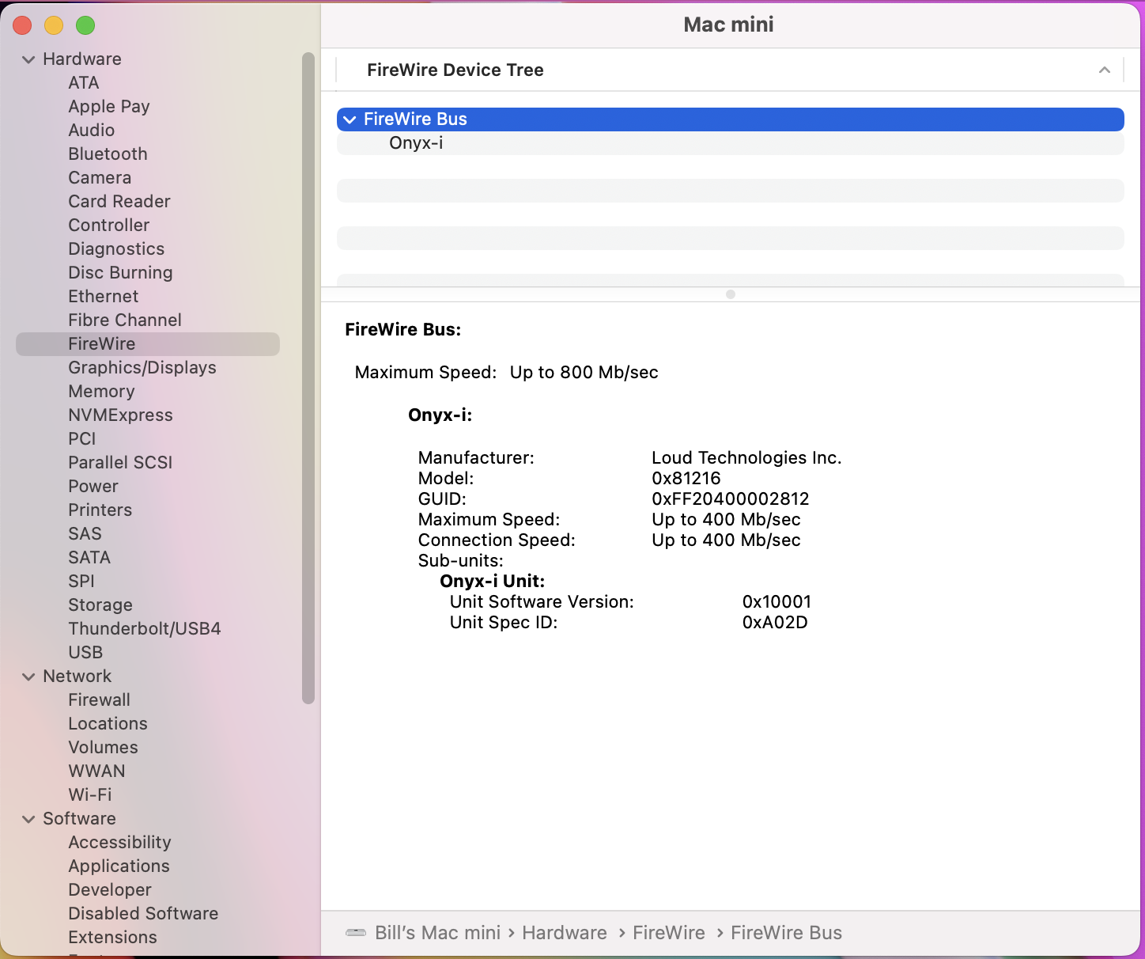The image size is (1145, 959).
Task: Click Bill's Mac mini in path bar
Action: click(437, 933)
